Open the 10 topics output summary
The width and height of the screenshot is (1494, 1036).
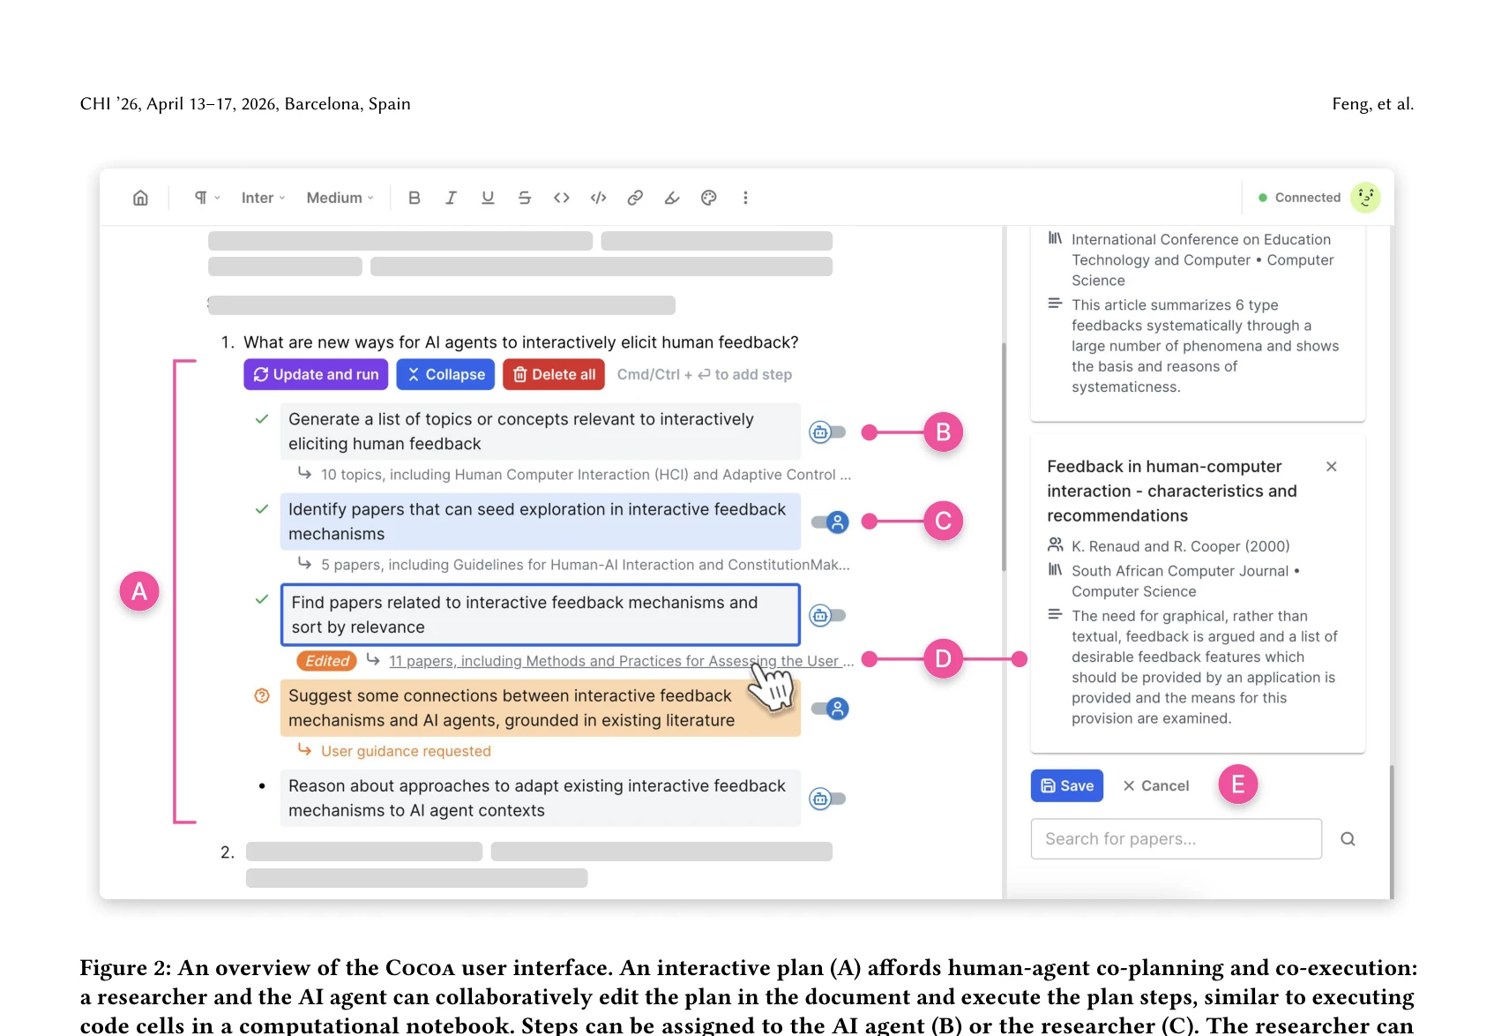(x=586, y=475)
